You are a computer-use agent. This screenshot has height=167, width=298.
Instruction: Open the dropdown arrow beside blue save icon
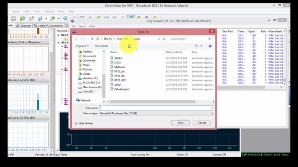46,19
